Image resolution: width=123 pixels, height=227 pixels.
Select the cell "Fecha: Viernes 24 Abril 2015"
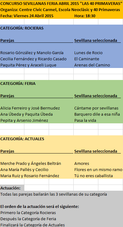tap(27, 16)
